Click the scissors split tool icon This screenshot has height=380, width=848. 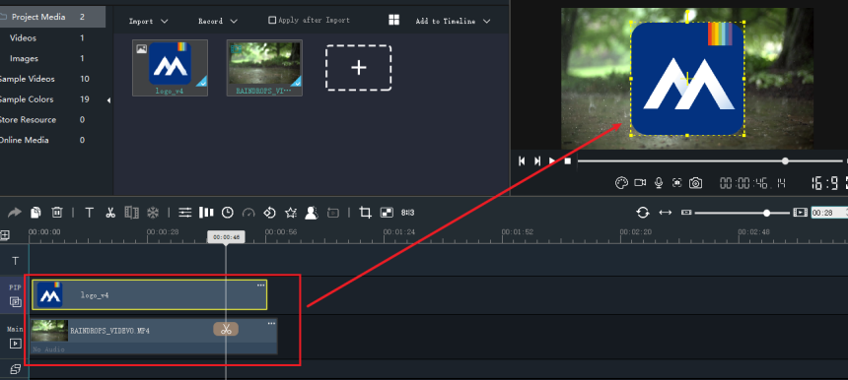(x=110, y=213)
